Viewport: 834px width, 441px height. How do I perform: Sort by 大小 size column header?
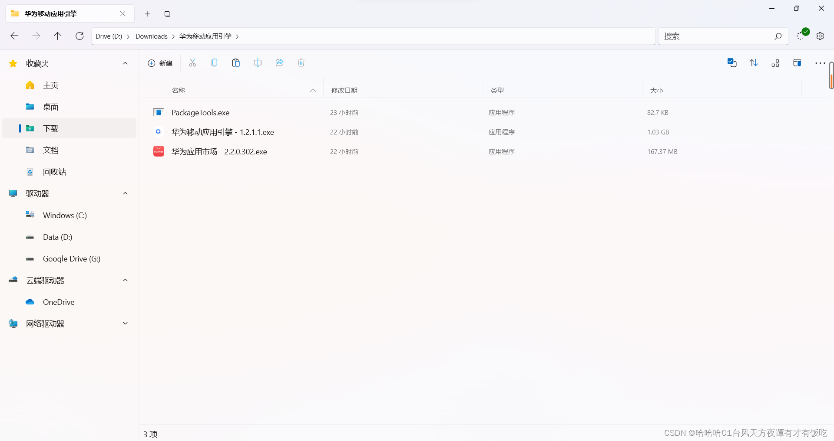[x=657, y=90]
